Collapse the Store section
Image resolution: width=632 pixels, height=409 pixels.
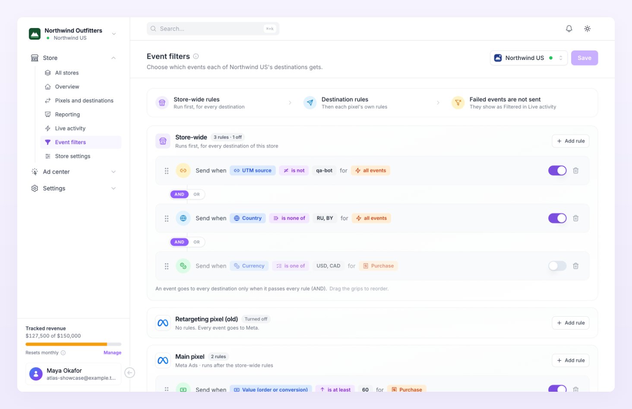(73, 58)
